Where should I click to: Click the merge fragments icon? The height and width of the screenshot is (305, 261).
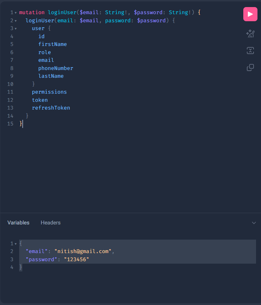point(250,51)
